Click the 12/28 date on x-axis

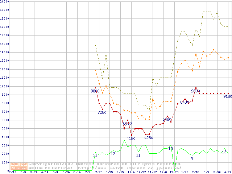pos(174,172)
